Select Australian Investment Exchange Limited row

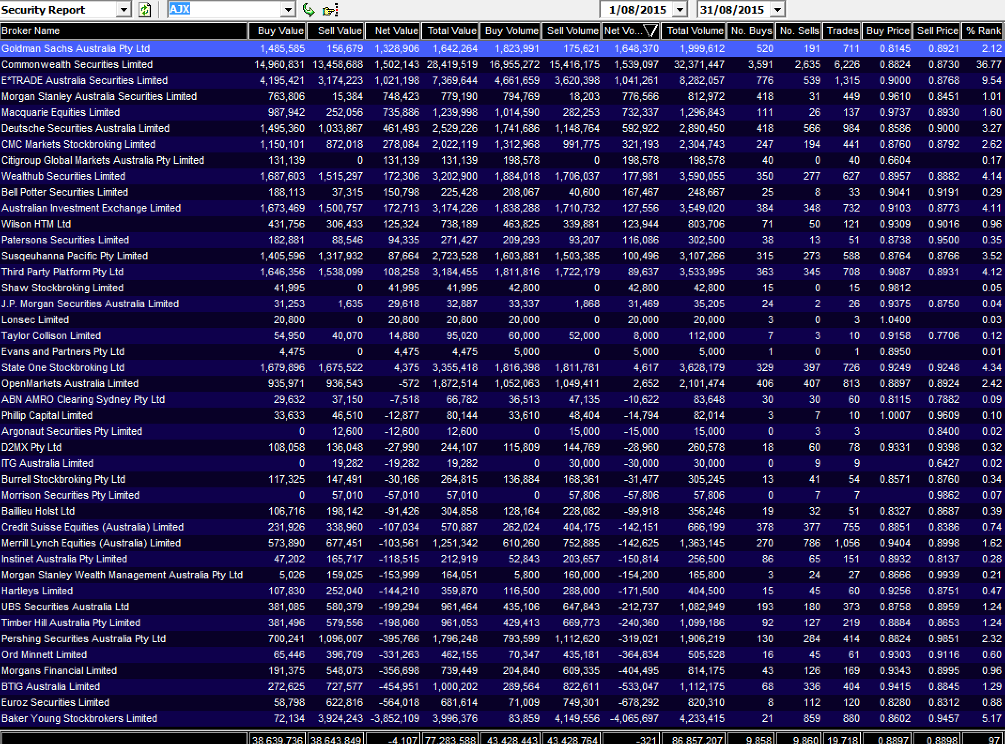point(502,208)
